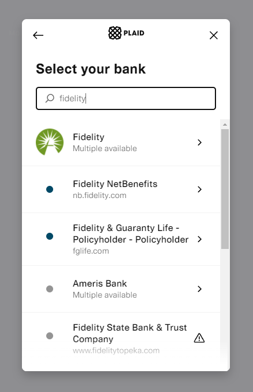This screenshot has height=392, width=253.
Task: Close the Plaid bank selection dialog
Action: (x=214, y=35)
